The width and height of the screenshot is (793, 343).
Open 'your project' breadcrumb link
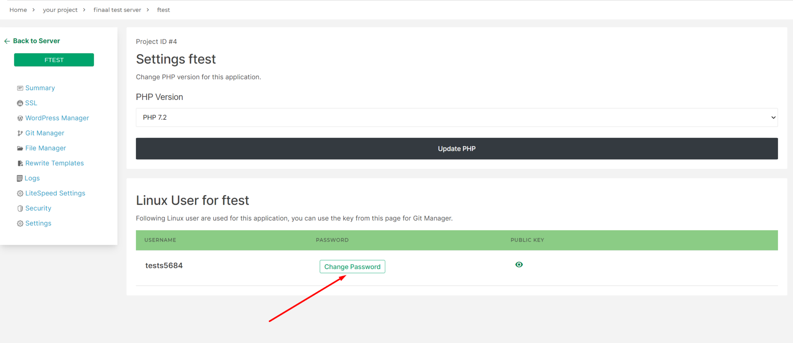tap(60, 10)
